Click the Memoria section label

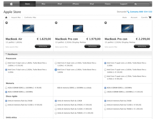tap(10, 83)
